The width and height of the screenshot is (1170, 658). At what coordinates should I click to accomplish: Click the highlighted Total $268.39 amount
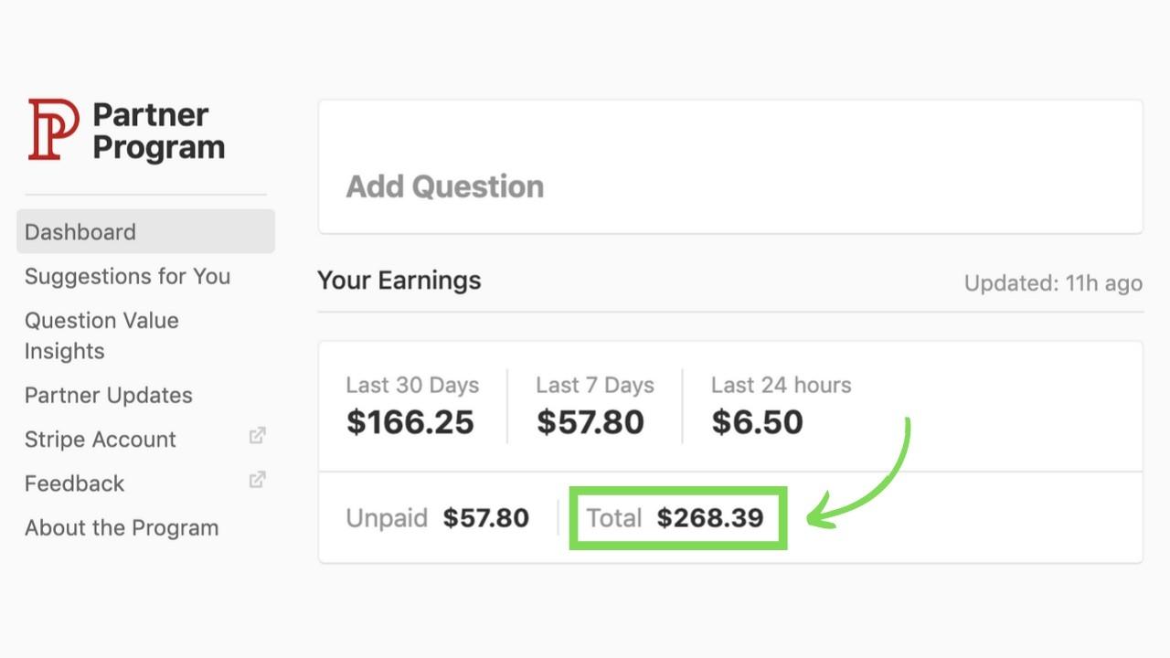[709, 518]
